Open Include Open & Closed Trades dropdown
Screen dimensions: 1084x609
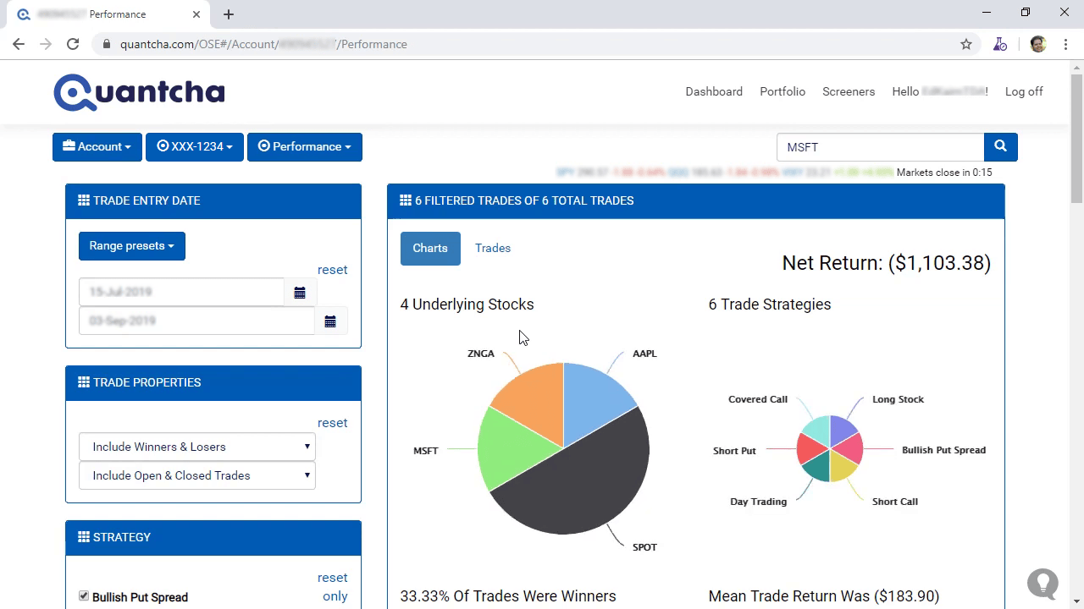tap(197, 475)
